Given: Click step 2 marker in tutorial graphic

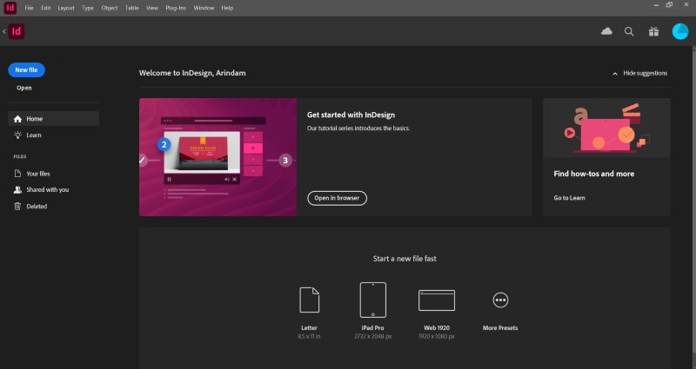Looking at the screenshot, I should 164,144.
